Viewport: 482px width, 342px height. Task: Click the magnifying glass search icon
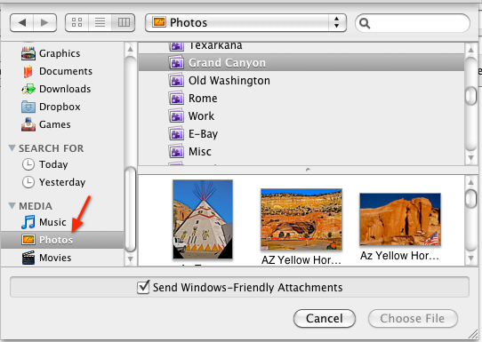coord(365,23)
